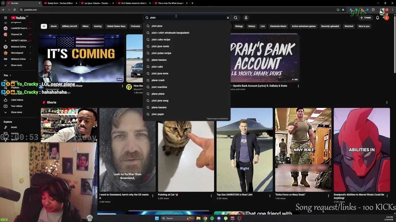Select the New to you chip
This screenshot has height=222, width=396.
click(364, 26)
